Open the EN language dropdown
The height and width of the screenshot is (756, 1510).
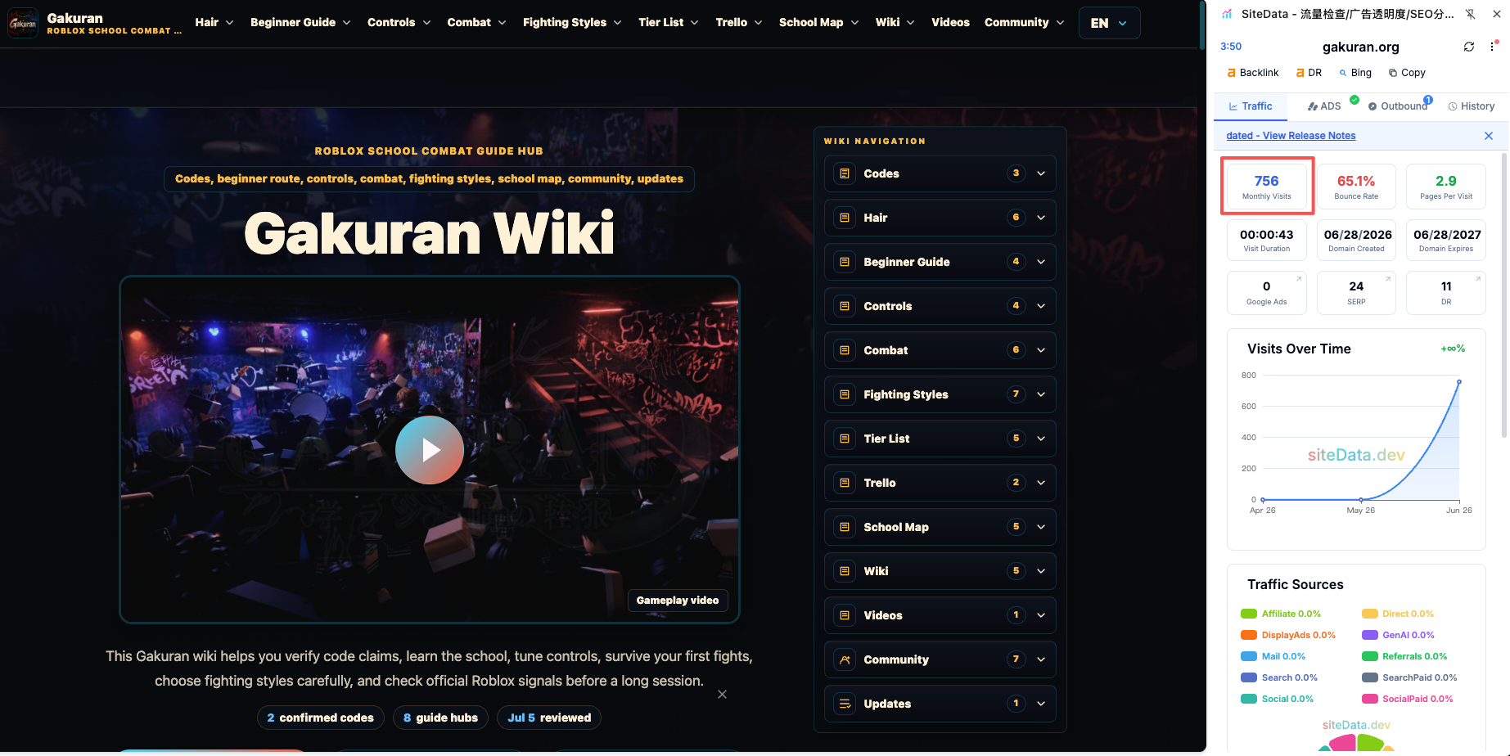(1109, 23)
